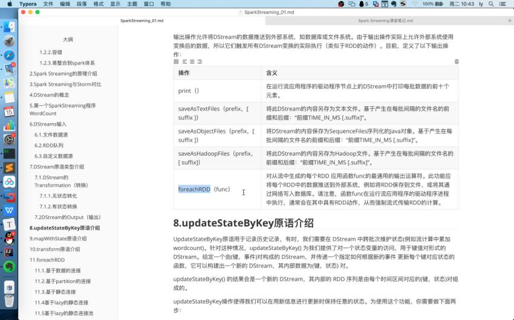This screenshot has height=320, width=514.
Task: Go to 6.3.自定义数据源 in outline
Action: (x=54, y=156)
